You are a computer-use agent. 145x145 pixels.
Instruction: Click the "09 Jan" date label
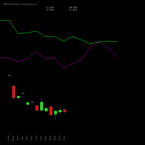pos(13,138)
